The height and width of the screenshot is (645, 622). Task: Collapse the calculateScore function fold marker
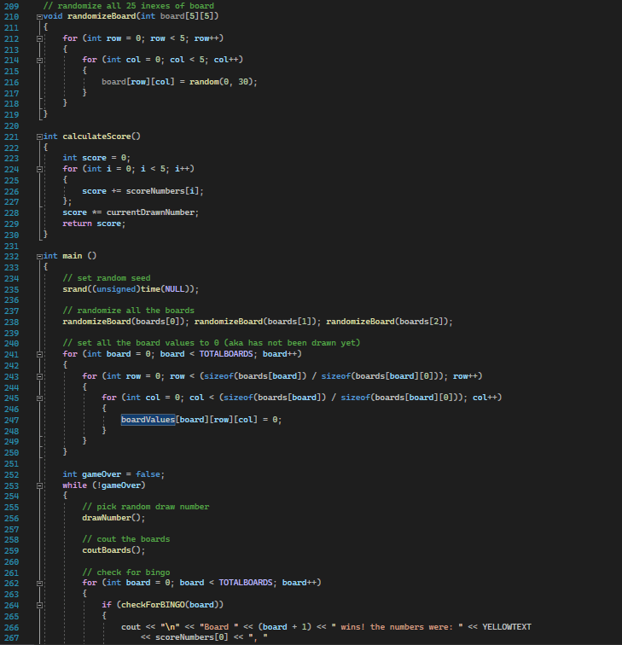click(39, 136)
